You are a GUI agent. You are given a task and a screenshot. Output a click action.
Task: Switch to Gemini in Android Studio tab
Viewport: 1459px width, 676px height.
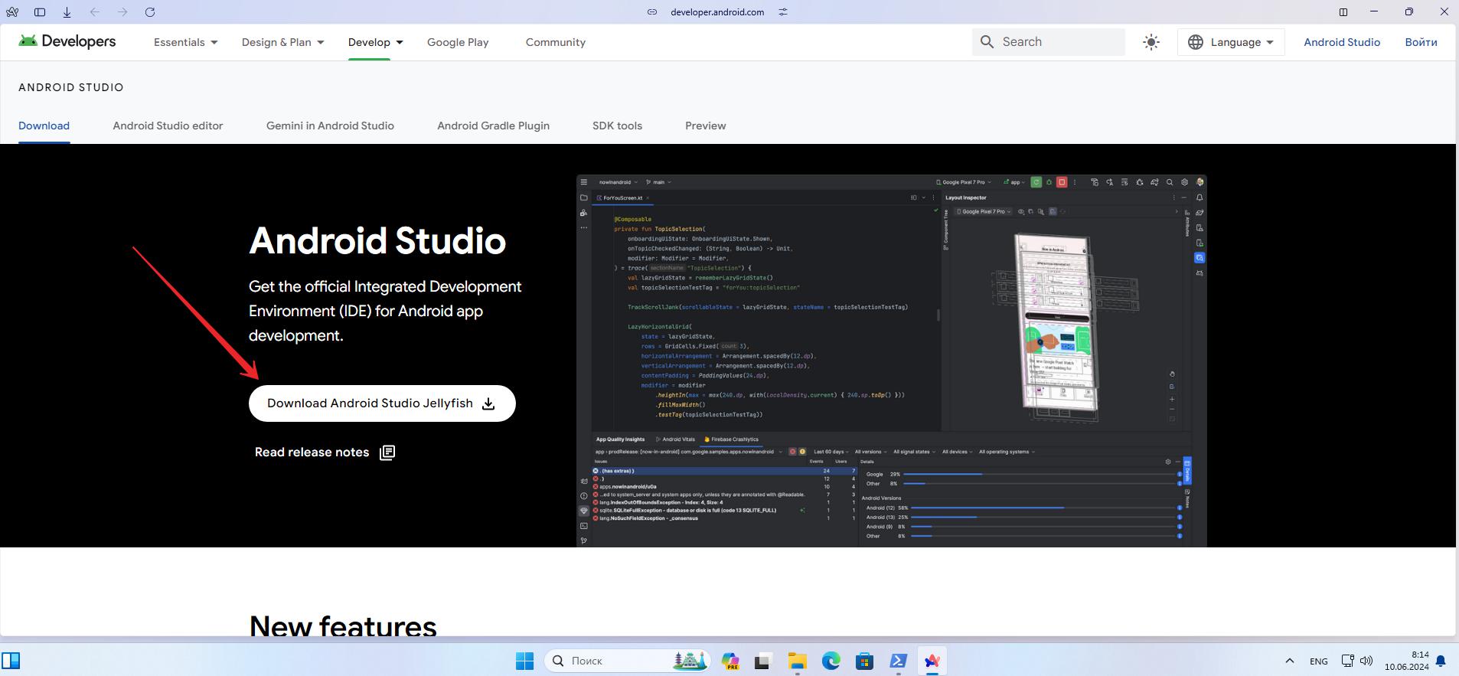point(330,126)
